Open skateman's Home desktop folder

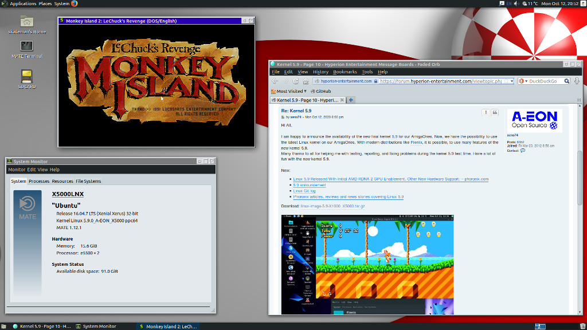(26, 25)
